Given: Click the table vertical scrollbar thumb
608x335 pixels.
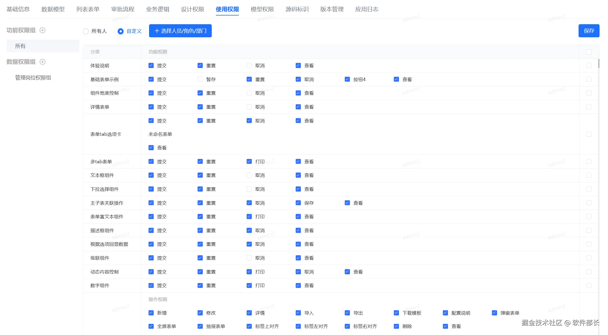Looking at the screenshot, I should pyautogui.click(x=599, y=63).
